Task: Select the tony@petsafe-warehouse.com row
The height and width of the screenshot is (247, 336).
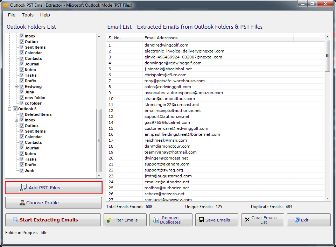Action: tap(215, 81)
